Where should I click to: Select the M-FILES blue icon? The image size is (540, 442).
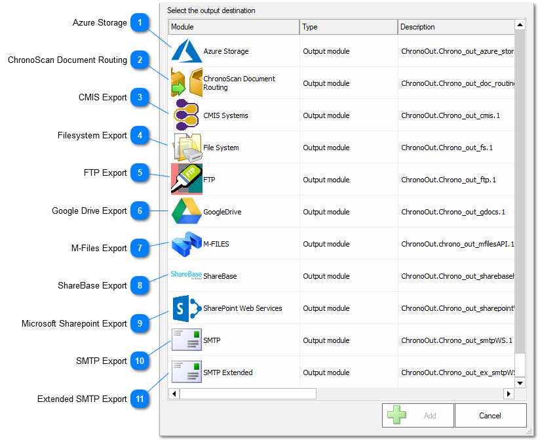pos(187,244)
